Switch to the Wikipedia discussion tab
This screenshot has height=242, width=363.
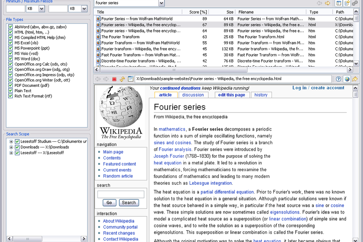(193, 95)
